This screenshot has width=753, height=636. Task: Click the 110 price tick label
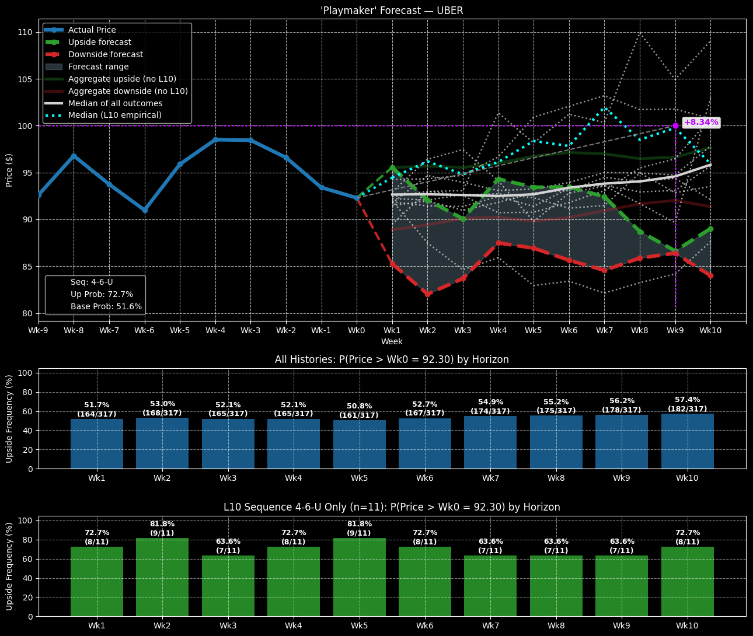[x=26, y=32]
